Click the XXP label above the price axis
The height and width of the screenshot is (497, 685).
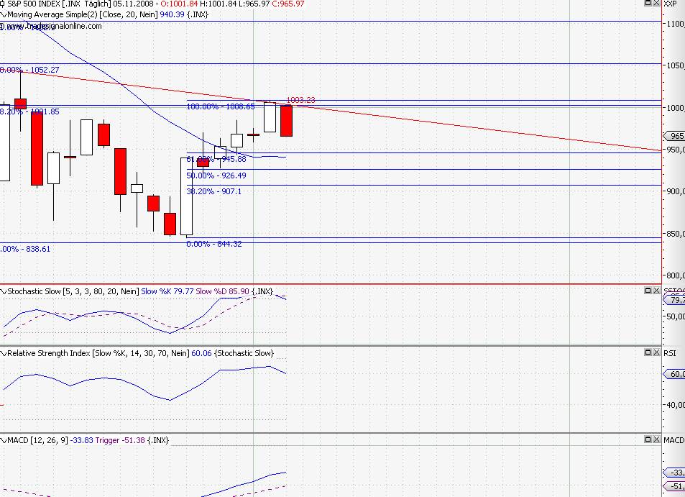(x=670, y=4)
